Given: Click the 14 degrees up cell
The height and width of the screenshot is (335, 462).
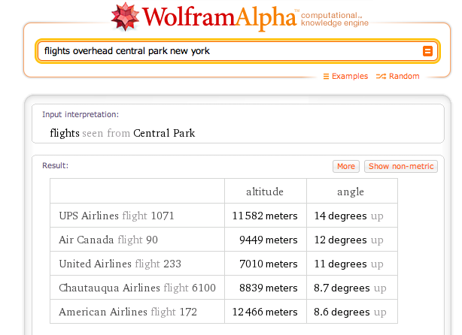Looking at the screenshot, I should [352, 216].
